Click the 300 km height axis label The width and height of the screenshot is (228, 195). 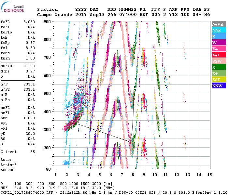point(47,129)
